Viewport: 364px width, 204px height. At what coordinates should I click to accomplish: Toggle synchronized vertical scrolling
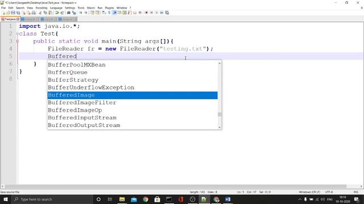pyautogui.click(x=92, y=12)
